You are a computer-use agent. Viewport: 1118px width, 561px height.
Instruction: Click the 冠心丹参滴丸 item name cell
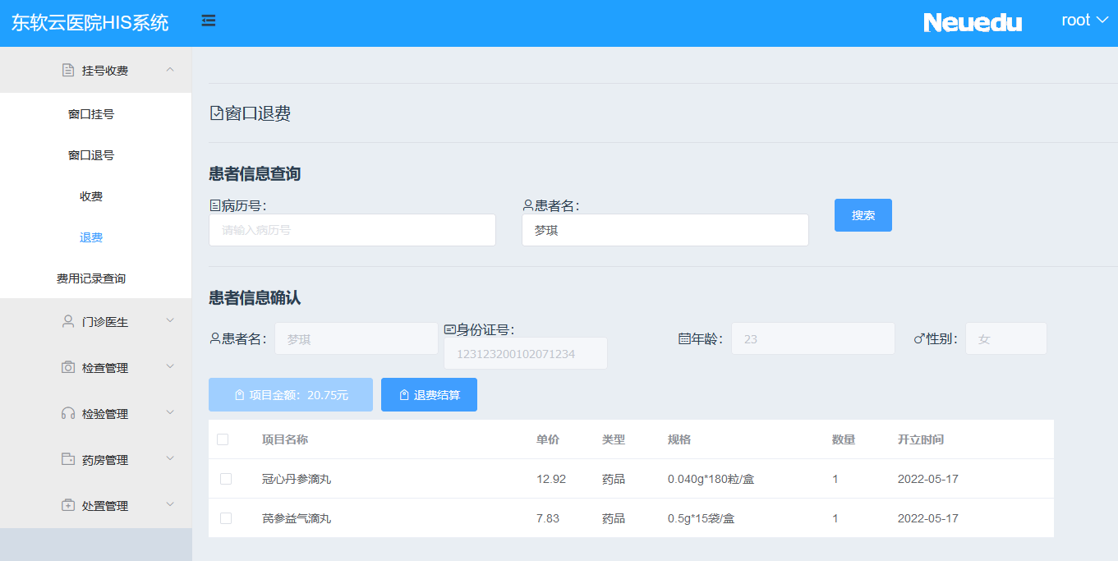coord(297,479)
